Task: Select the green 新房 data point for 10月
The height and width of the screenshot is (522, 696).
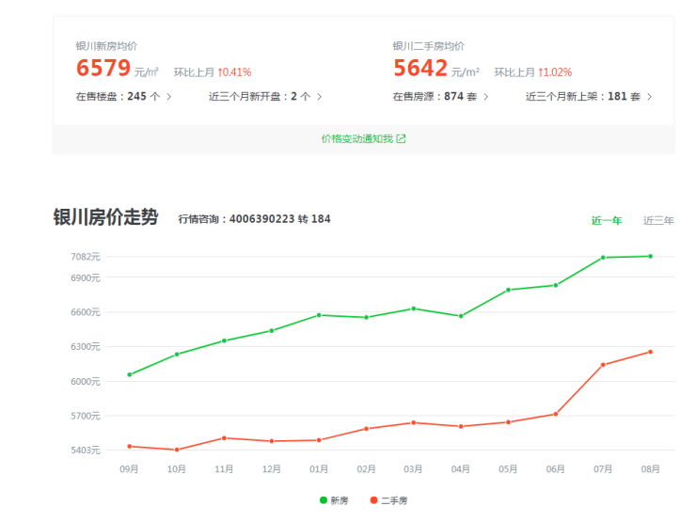Action: coord(177,355)
